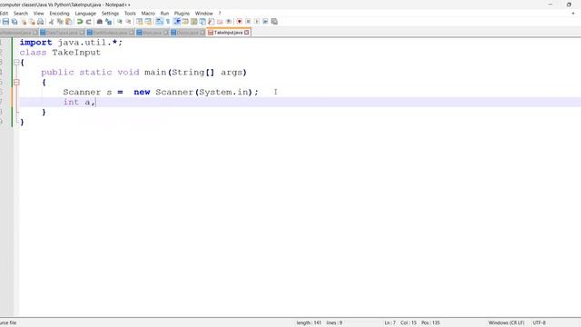
Task: Click the 'length : 141' status text
Action: pos(309,323)
